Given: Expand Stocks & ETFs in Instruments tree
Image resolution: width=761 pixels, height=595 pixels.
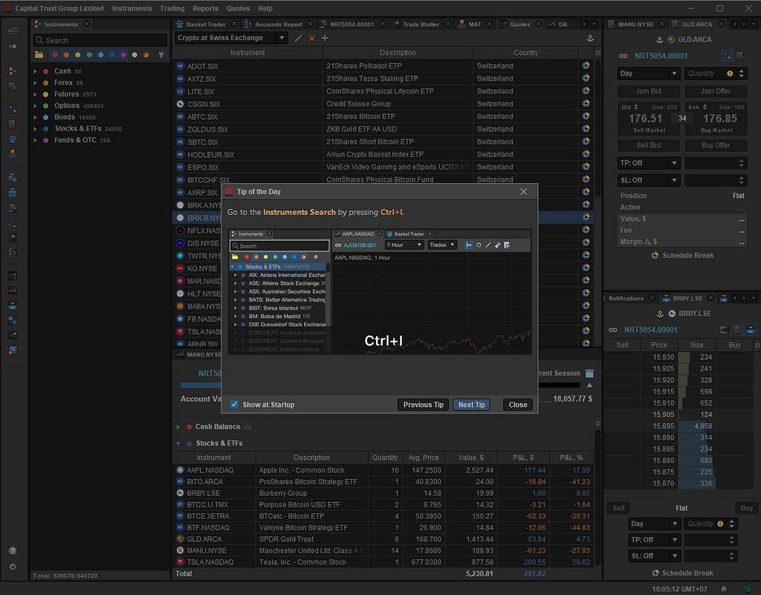Looking at the screenshot, I should pyautogui.click(x=35, y=129).
